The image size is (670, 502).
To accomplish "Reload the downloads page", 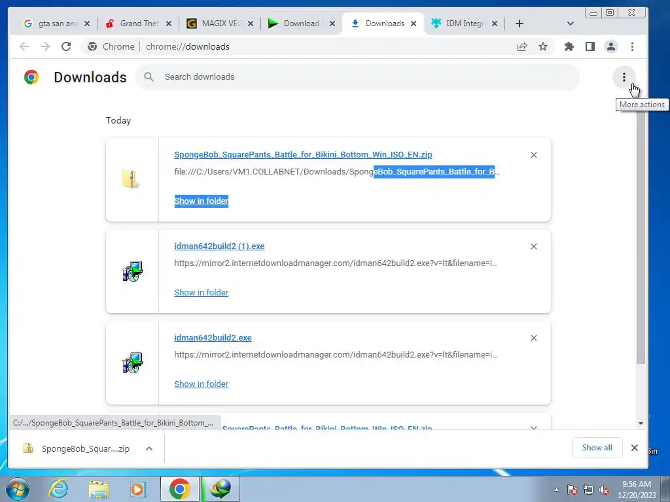I will tap(66, 46).
